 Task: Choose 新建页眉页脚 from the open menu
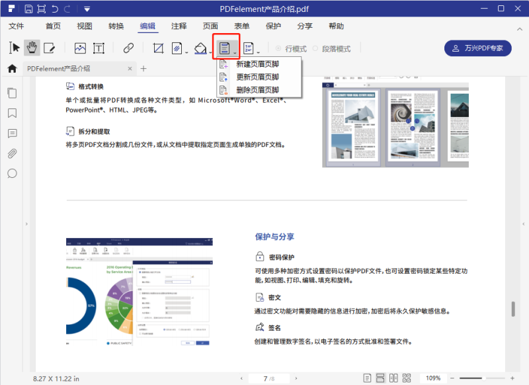[x=257, y=66]
